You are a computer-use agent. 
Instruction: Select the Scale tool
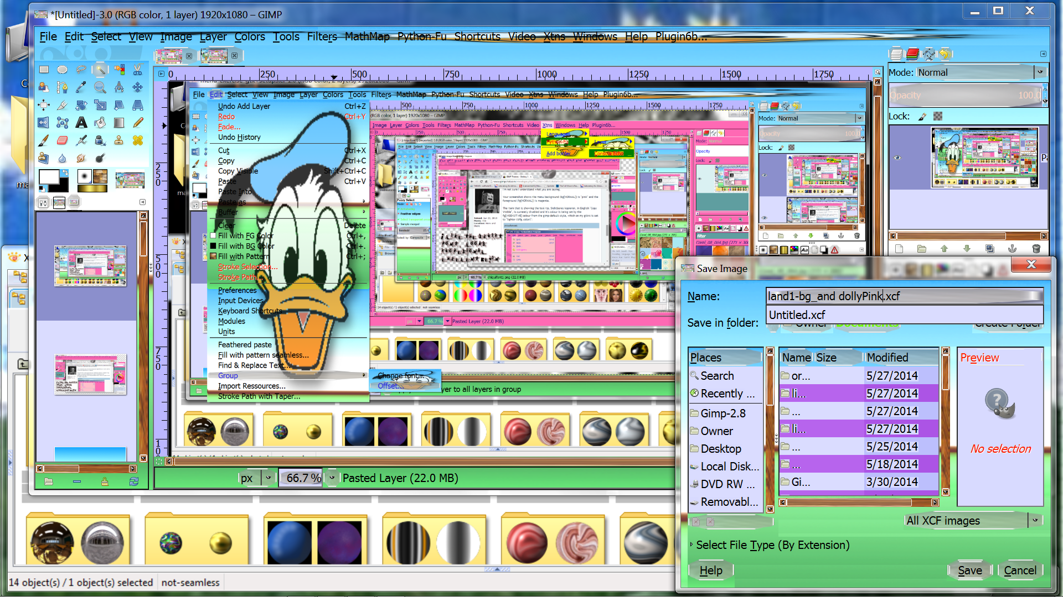[100, 105]
